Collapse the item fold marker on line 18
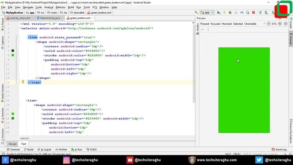Screen dimensions: 293x165 (x=18, y=101)
